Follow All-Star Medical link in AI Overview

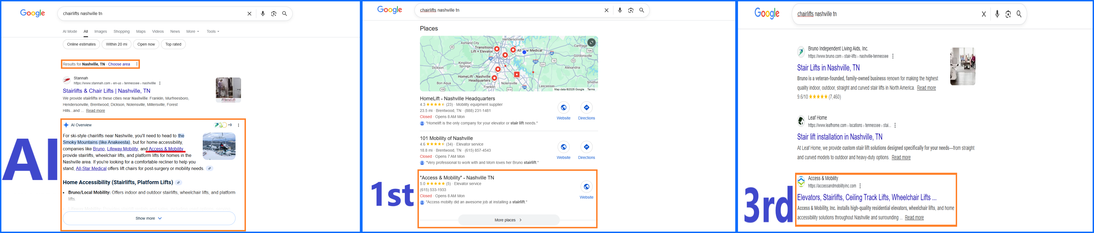91,169
